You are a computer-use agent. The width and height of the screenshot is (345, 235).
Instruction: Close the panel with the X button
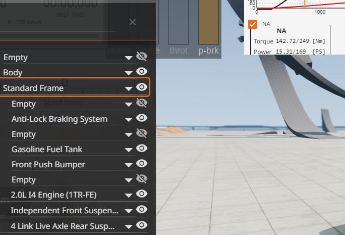coord(132,22)
